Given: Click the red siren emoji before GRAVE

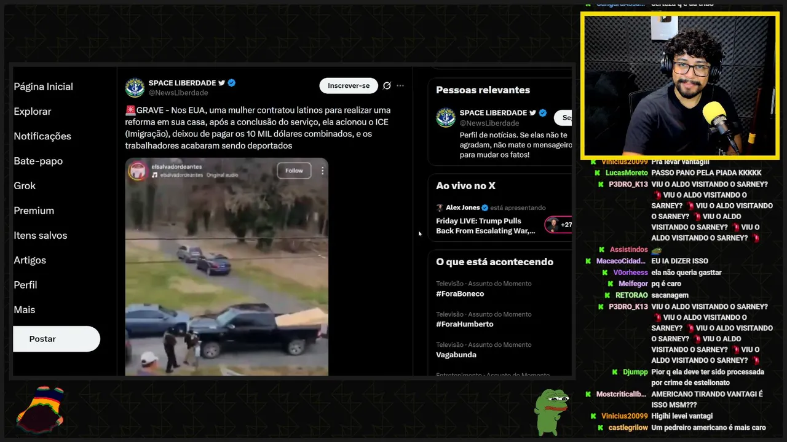Looking at the screenshot, I should (x=130, y=110).
